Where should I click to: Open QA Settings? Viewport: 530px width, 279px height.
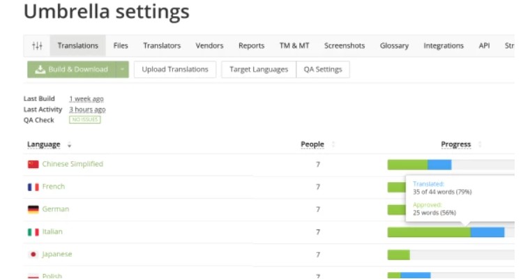323,69
